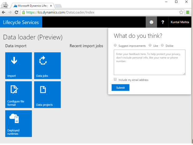Screen dimensions: 193x145
Task: Select the Dislike radio button
Action: [162, 46]
